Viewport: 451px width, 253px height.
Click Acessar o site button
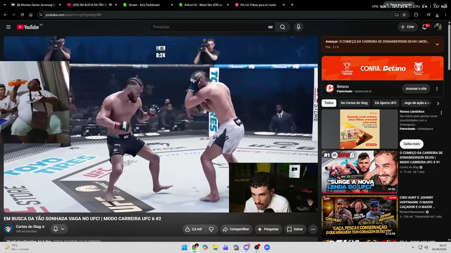click(416, 89)
